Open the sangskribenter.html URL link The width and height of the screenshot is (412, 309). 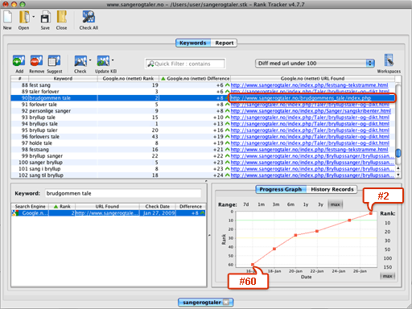tap(311, 111)
